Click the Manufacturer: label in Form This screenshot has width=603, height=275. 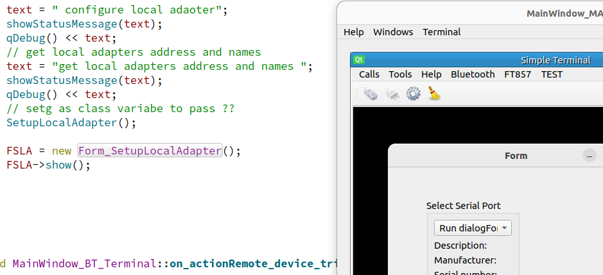(x=466, y=260)
